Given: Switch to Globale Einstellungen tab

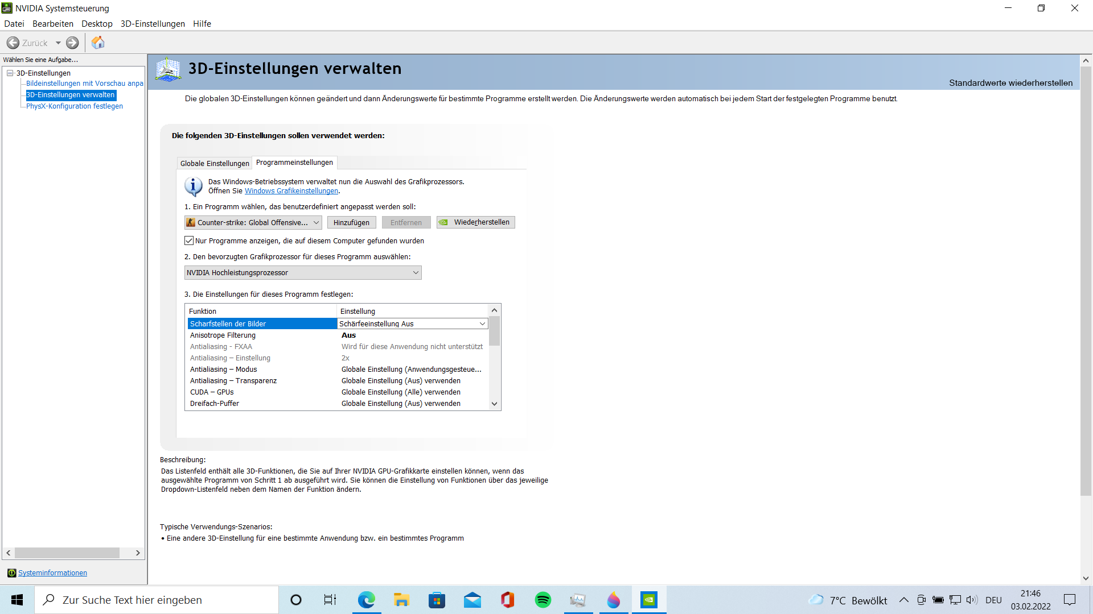Looking at the screenshot, I should [x=215, y=163].
